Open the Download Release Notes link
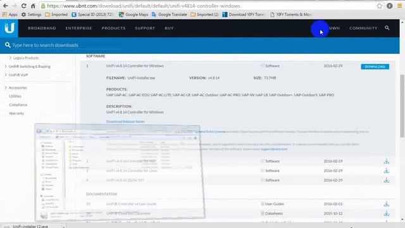 (125, 122)
